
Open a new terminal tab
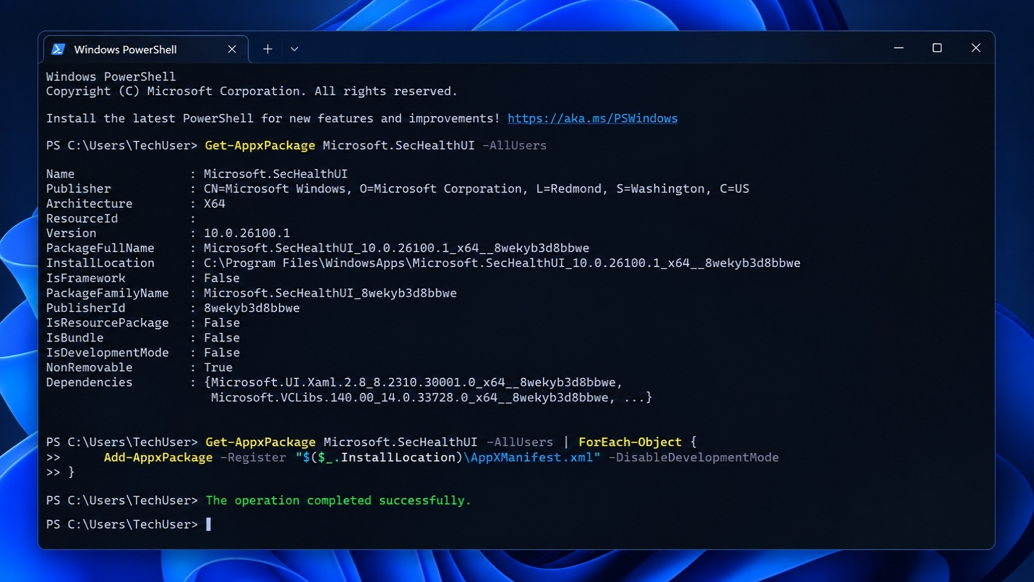[x=267, y=49]
